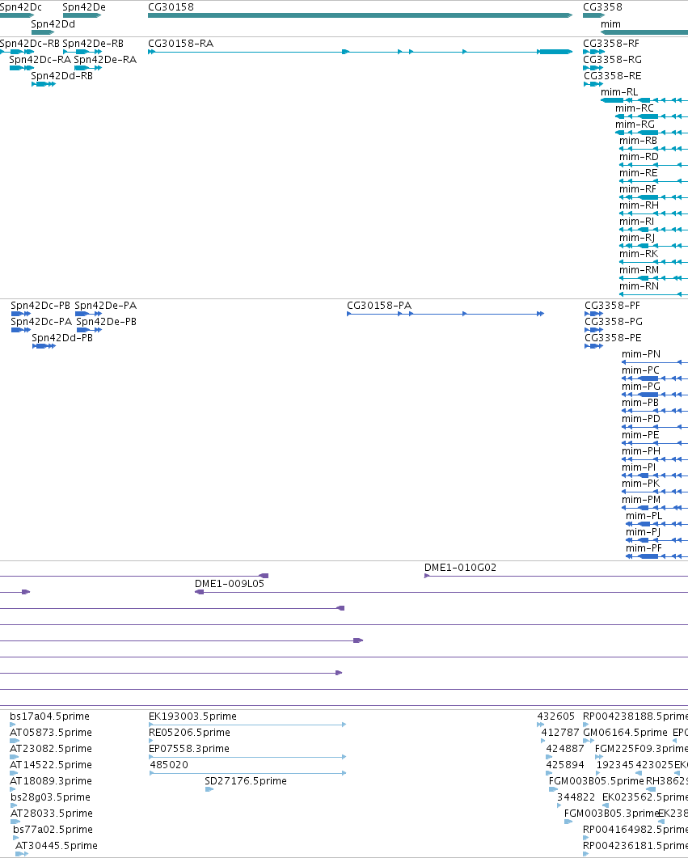The height and width of the screenshot is (858, 688).
Task: Click the mim-PJ protein label
Action: pyautogui.click(x=644, y=532)
